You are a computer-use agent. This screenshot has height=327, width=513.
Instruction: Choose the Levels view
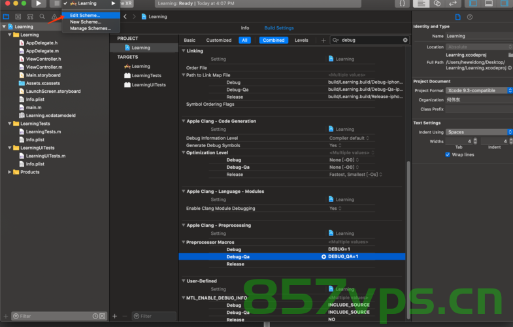[x=301, y=41]
